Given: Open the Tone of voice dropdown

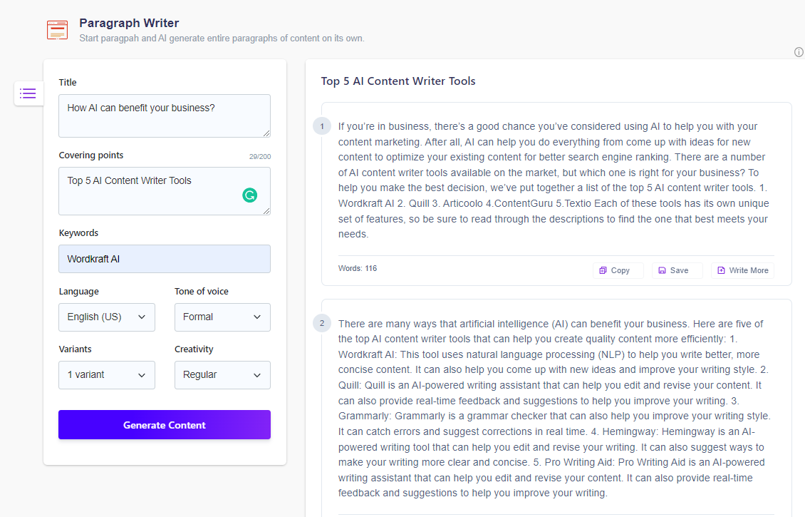Looking at the screenshot, I should click(222, 317).
